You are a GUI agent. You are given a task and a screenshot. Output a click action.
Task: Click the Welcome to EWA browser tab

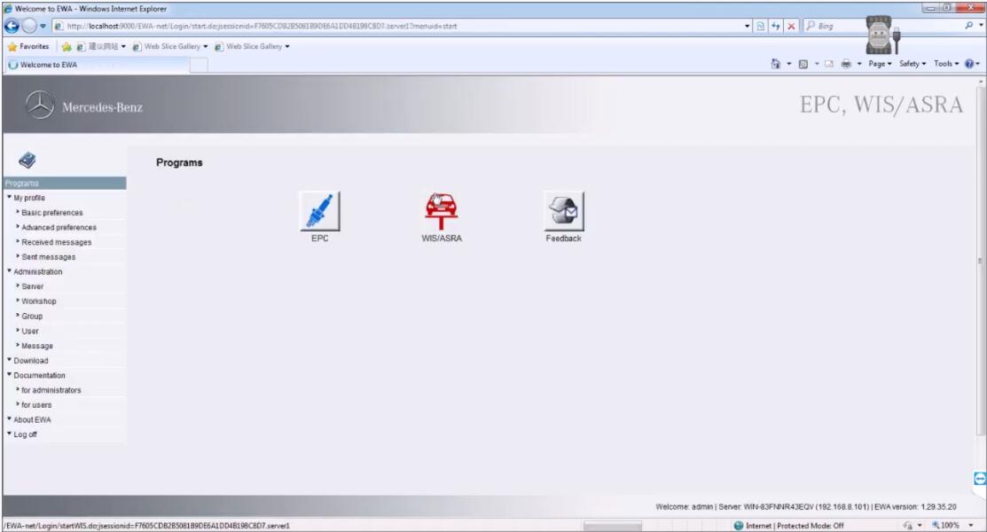point(97,64)
